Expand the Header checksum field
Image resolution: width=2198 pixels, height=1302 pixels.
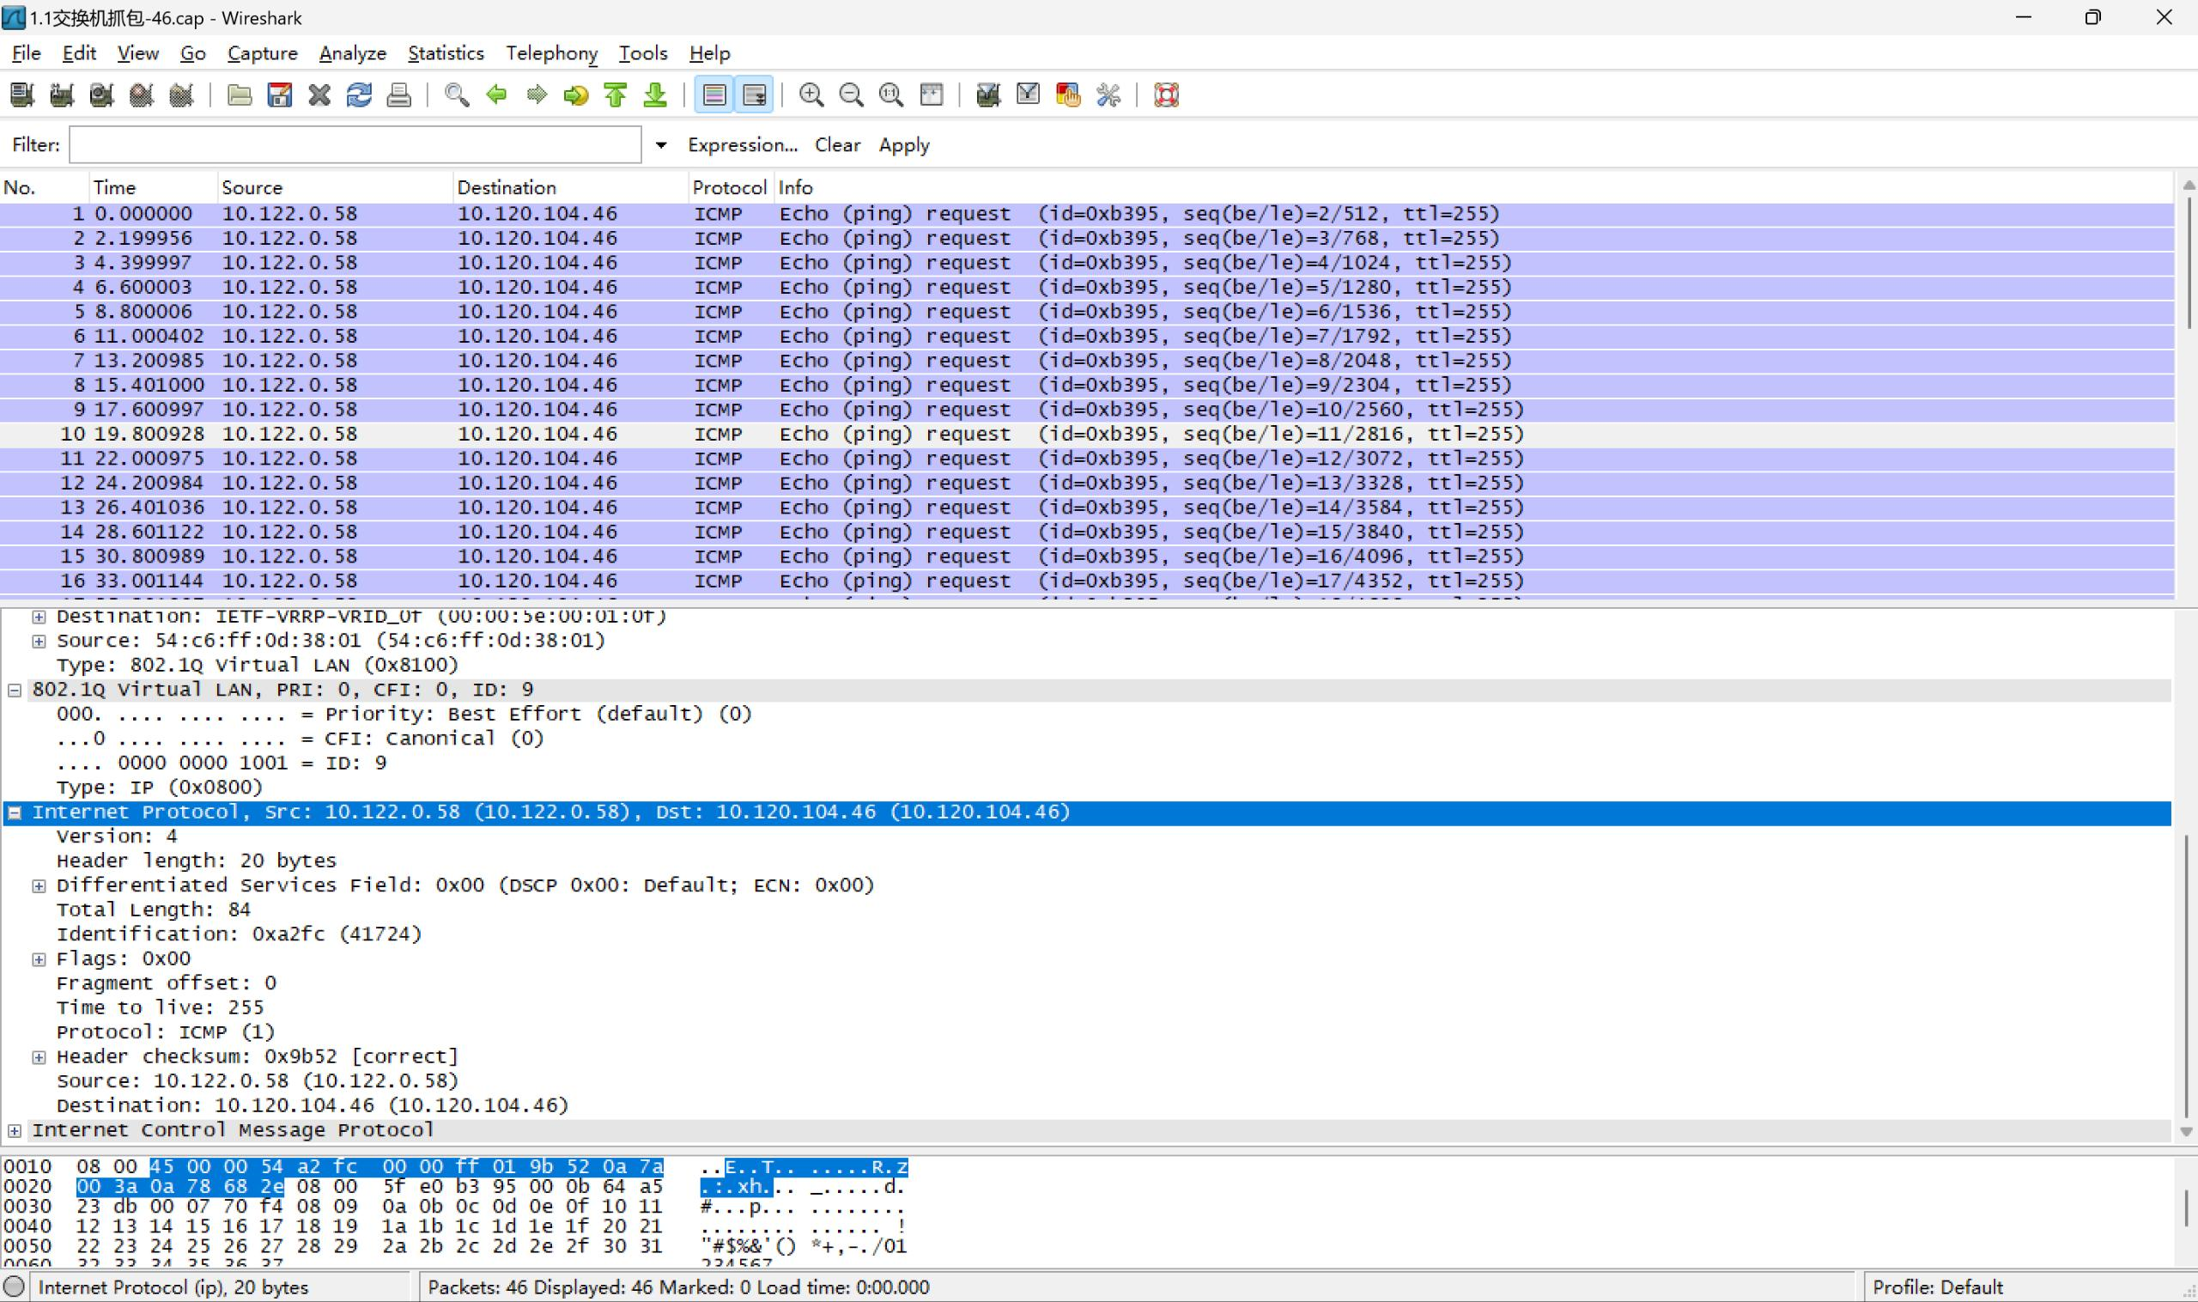click(39, 1057)
